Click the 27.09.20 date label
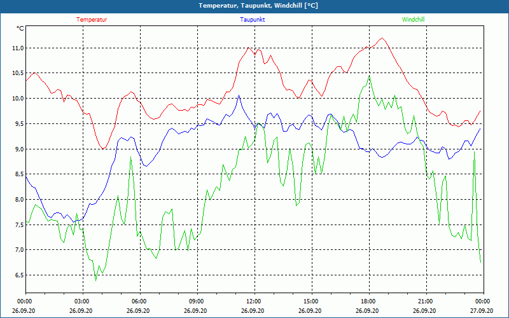The height and width of the screenshot is (318, 509). [482, 310]
